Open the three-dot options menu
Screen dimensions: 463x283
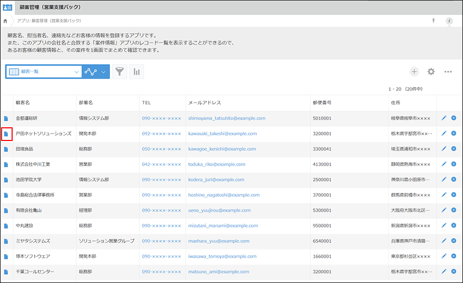448,72
